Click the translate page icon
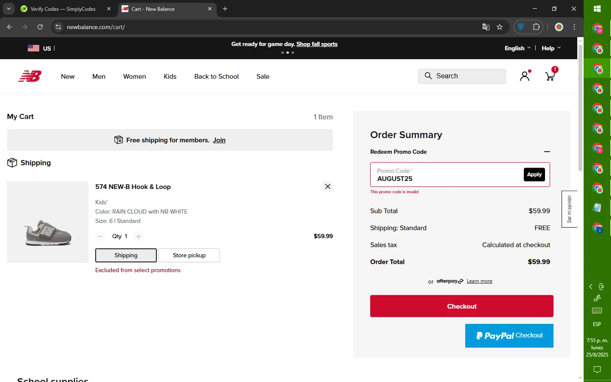This screenshot has width=611, height=382. (486, 27)
